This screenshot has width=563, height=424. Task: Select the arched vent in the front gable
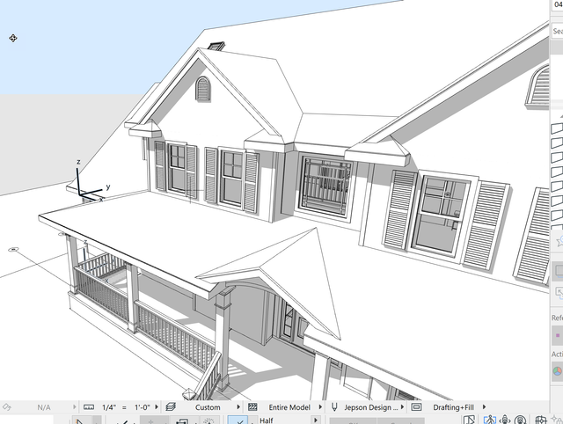[x=203, y=89]
